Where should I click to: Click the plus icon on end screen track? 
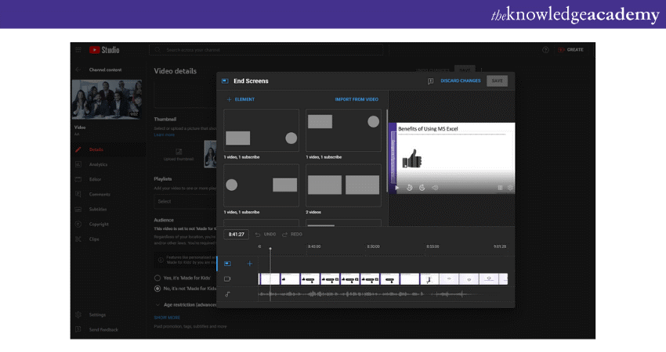250,264
